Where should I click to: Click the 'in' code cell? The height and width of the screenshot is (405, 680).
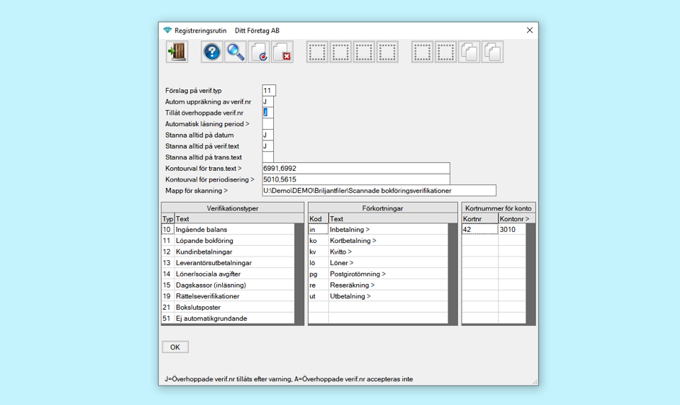318,229
